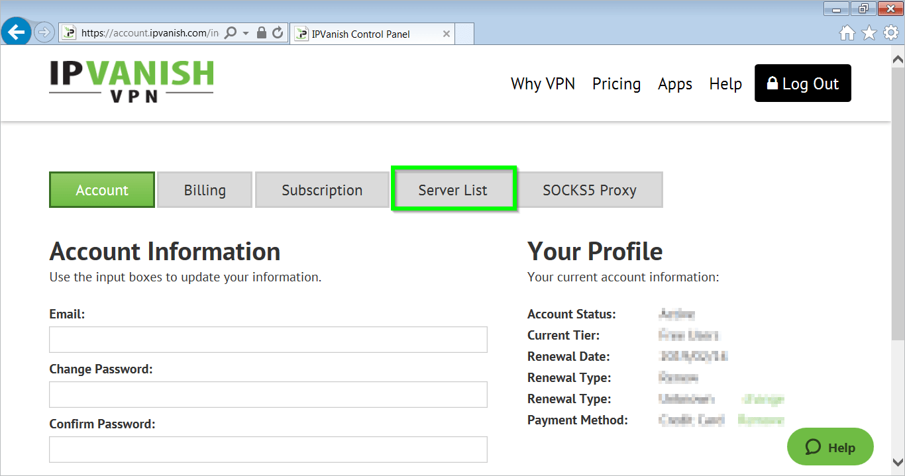905x476 pixels.
Task: Open the Apps menu item
Action: (x=675, y=84)
